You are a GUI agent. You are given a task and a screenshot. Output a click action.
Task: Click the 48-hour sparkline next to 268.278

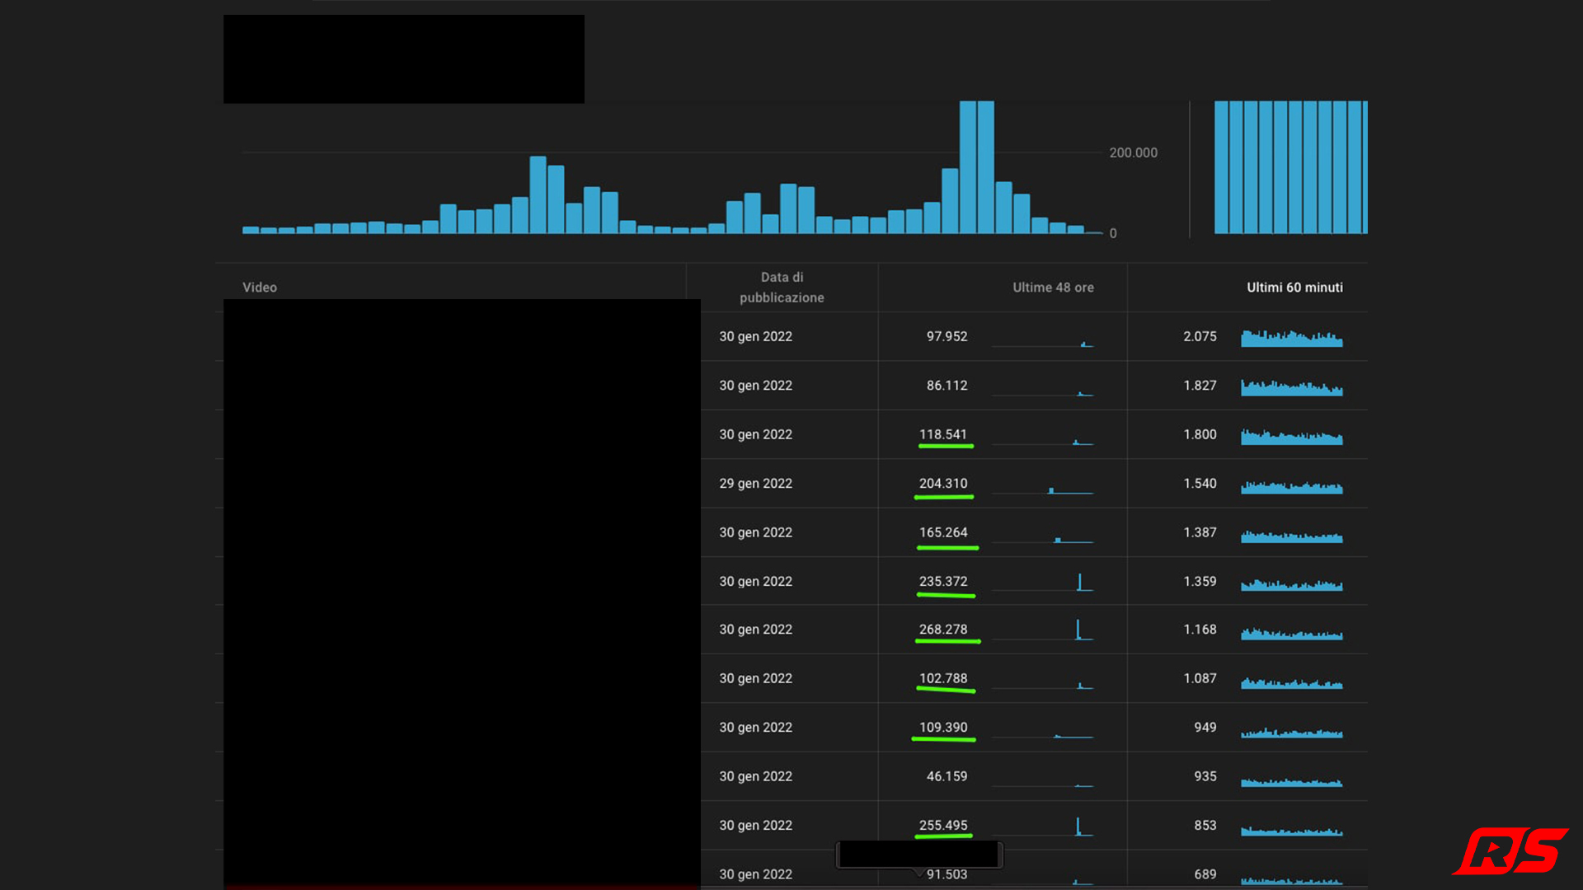click(x=1043, y=630)
